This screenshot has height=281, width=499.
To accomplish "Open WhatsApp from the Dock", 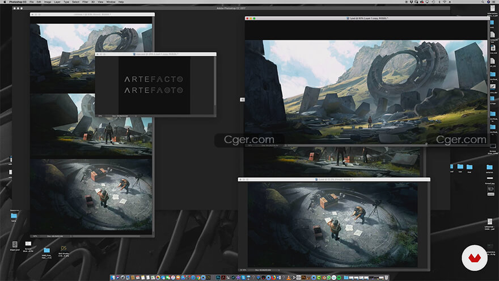I will (x=329, y=278).
